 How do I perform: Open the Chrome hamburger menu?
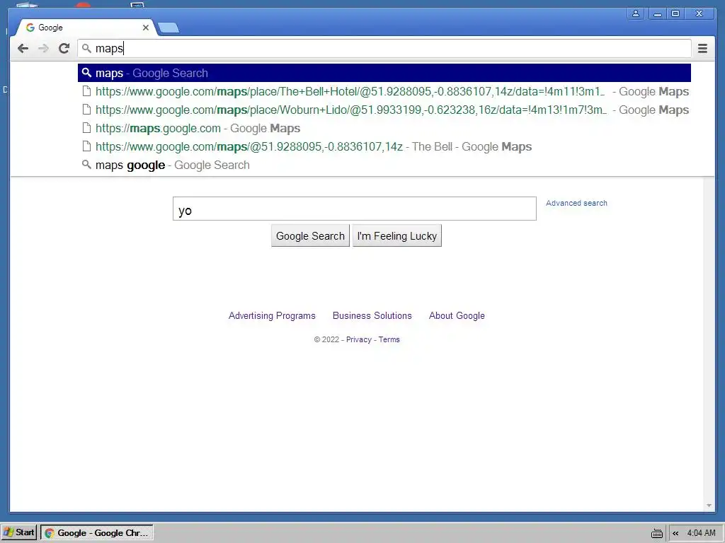pos(702,49)
